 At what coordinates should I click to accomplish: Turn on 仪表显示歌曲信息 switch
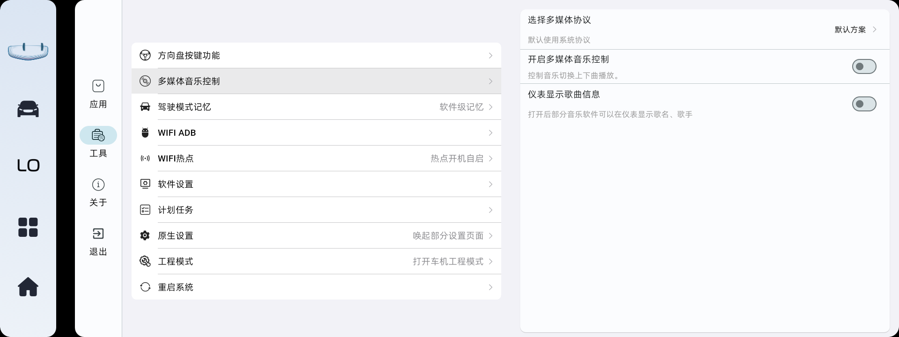(x=864, y=104)
